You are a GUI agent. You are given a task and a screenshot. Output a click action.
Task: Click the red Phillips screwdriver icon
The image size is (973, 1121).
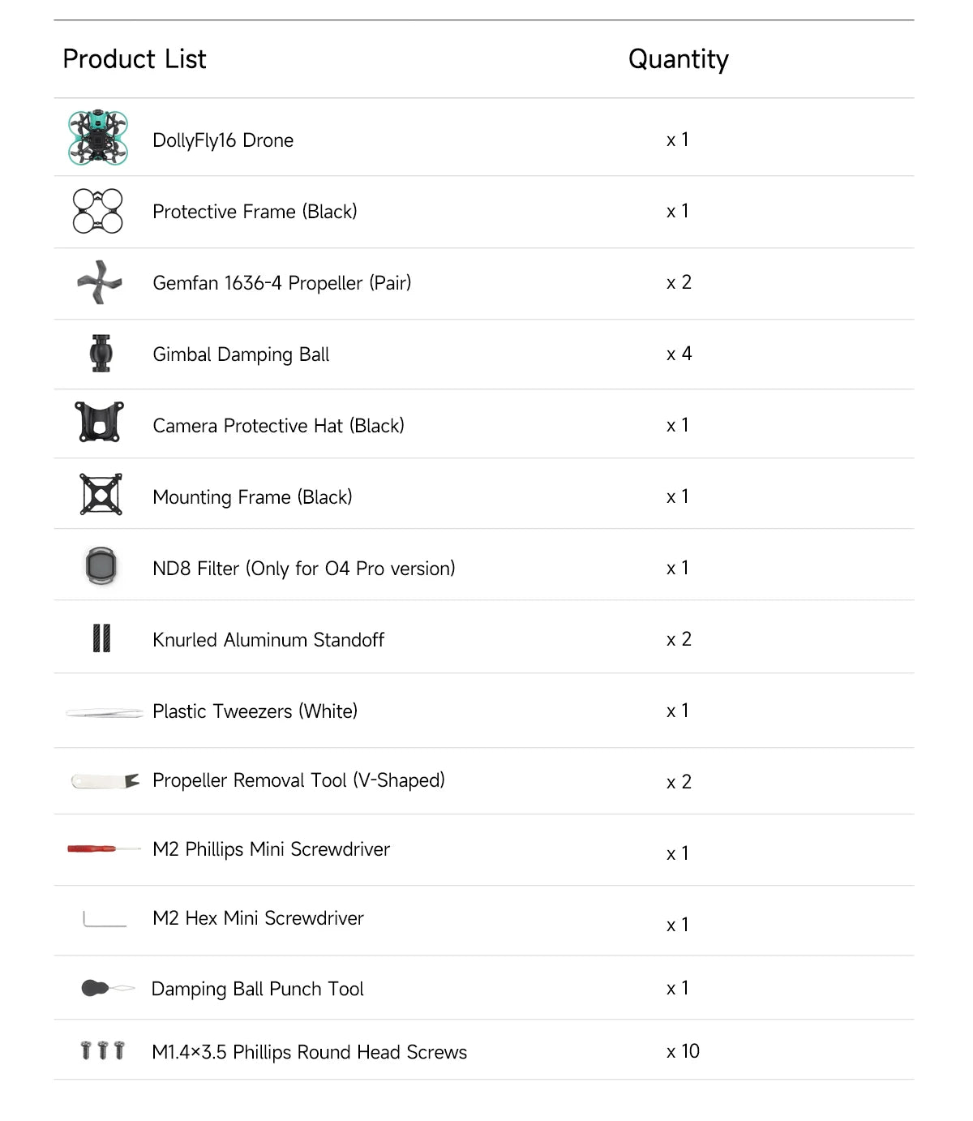point(104,849)
